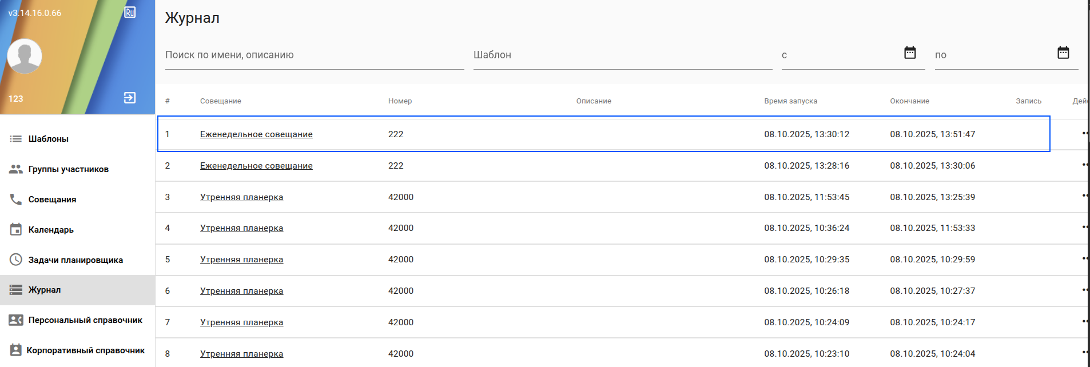Viewport: 1090px width, 367px height.
Task: Click the user avatar picture
Action: pyautogui.click(x=25, y=56)
